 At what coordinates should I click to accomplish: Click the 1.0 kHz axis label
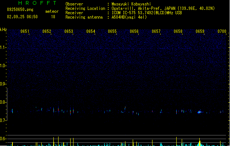3,66
